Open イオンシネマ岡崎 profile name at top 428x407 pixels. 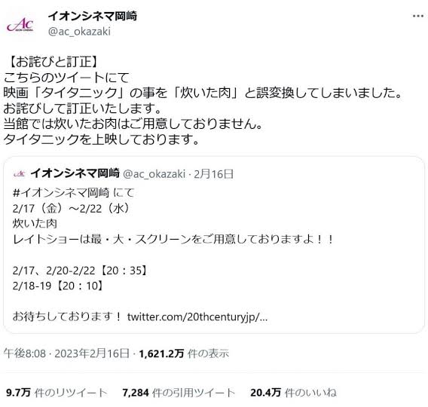tap(93, 17)
